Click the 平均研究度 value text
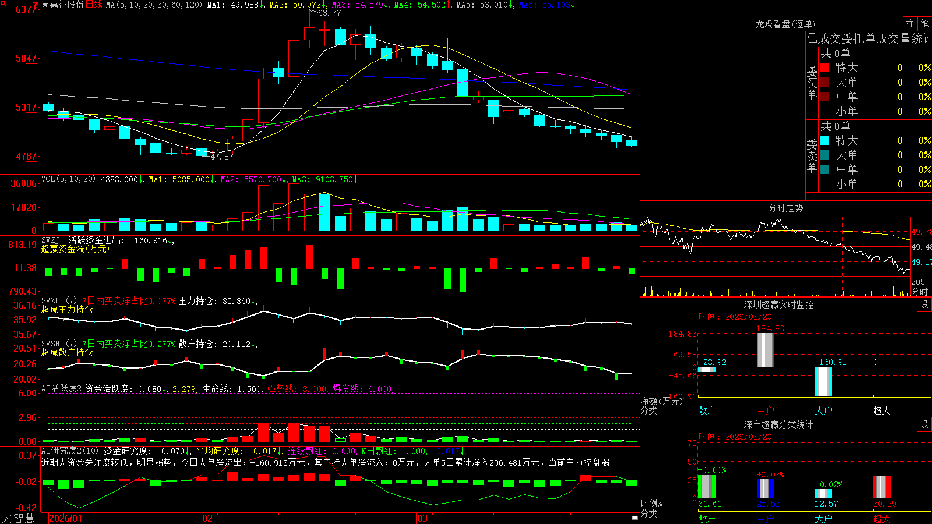This screenshot has height=524, width=932. (x=236, y=451)
